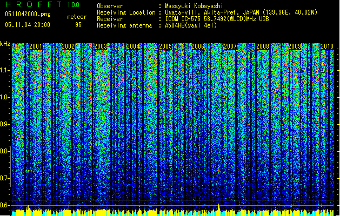This screenshot has height=216, width=340.
Task: Click the A504HB(yagi 4el) antenna text
Action: click(x=191, y=25)
